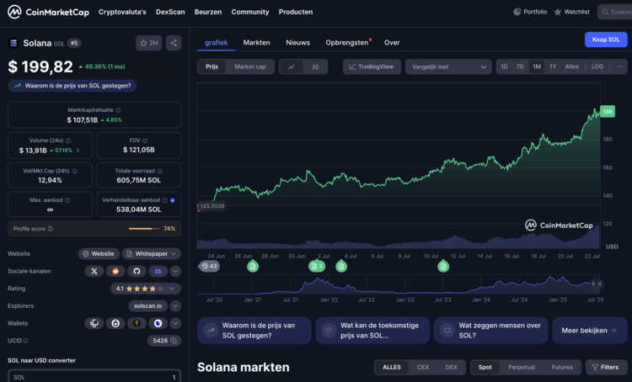Switch chart to line view icon
The height and width of the screenshot is (382, 632).
point(292,66)
